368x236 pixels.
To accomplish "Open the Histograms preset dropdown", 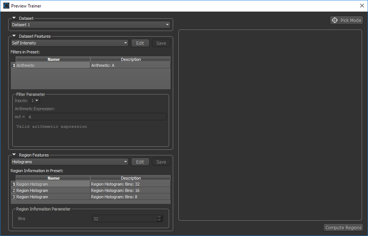I will pyautogui.click(x=70, y=162).
